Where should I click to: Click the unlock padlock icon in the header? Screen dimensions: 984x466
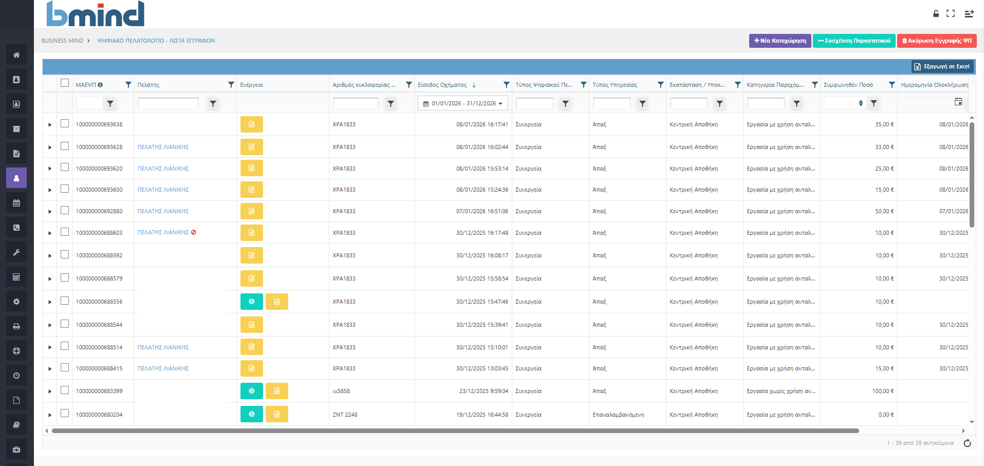point(936,14)
